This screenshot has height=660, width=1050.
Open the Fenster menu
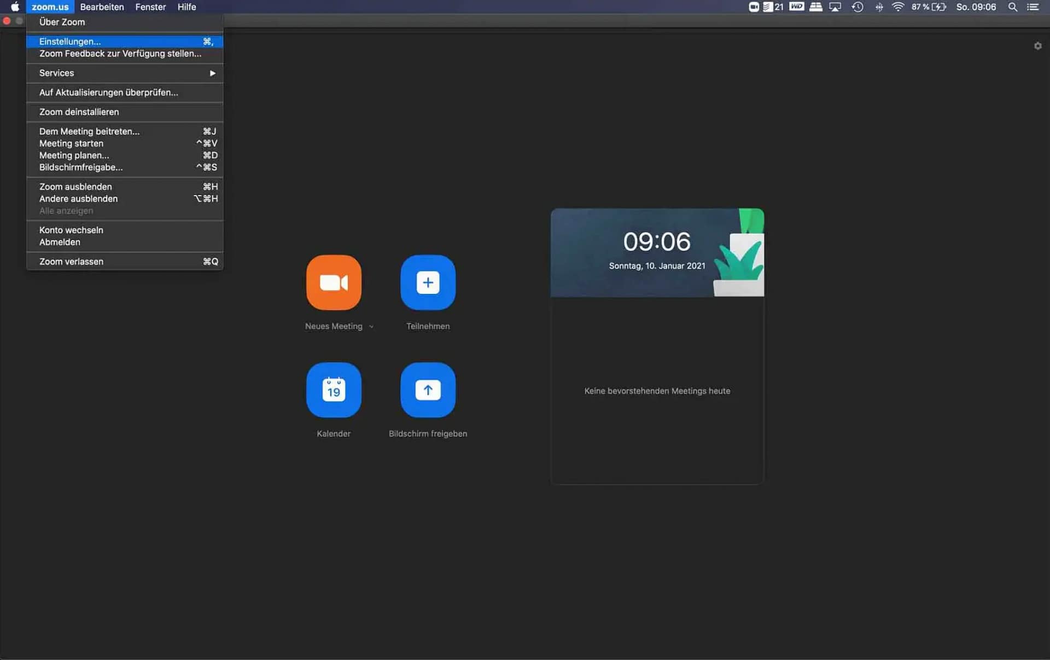[150, 7]
